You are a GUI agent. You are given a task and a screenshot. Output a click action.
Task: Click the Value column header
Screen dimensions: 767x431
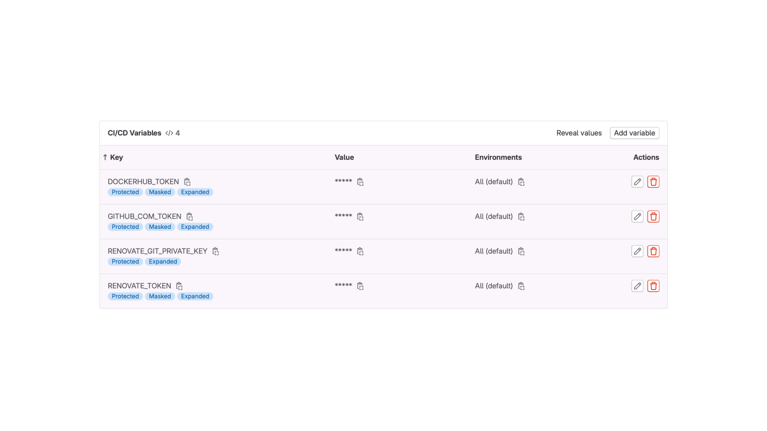click(344, 157)
